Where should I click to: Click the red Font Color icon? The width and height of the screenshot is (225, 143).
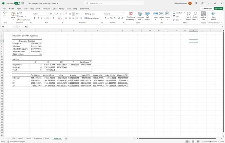[x=59, y=18]
